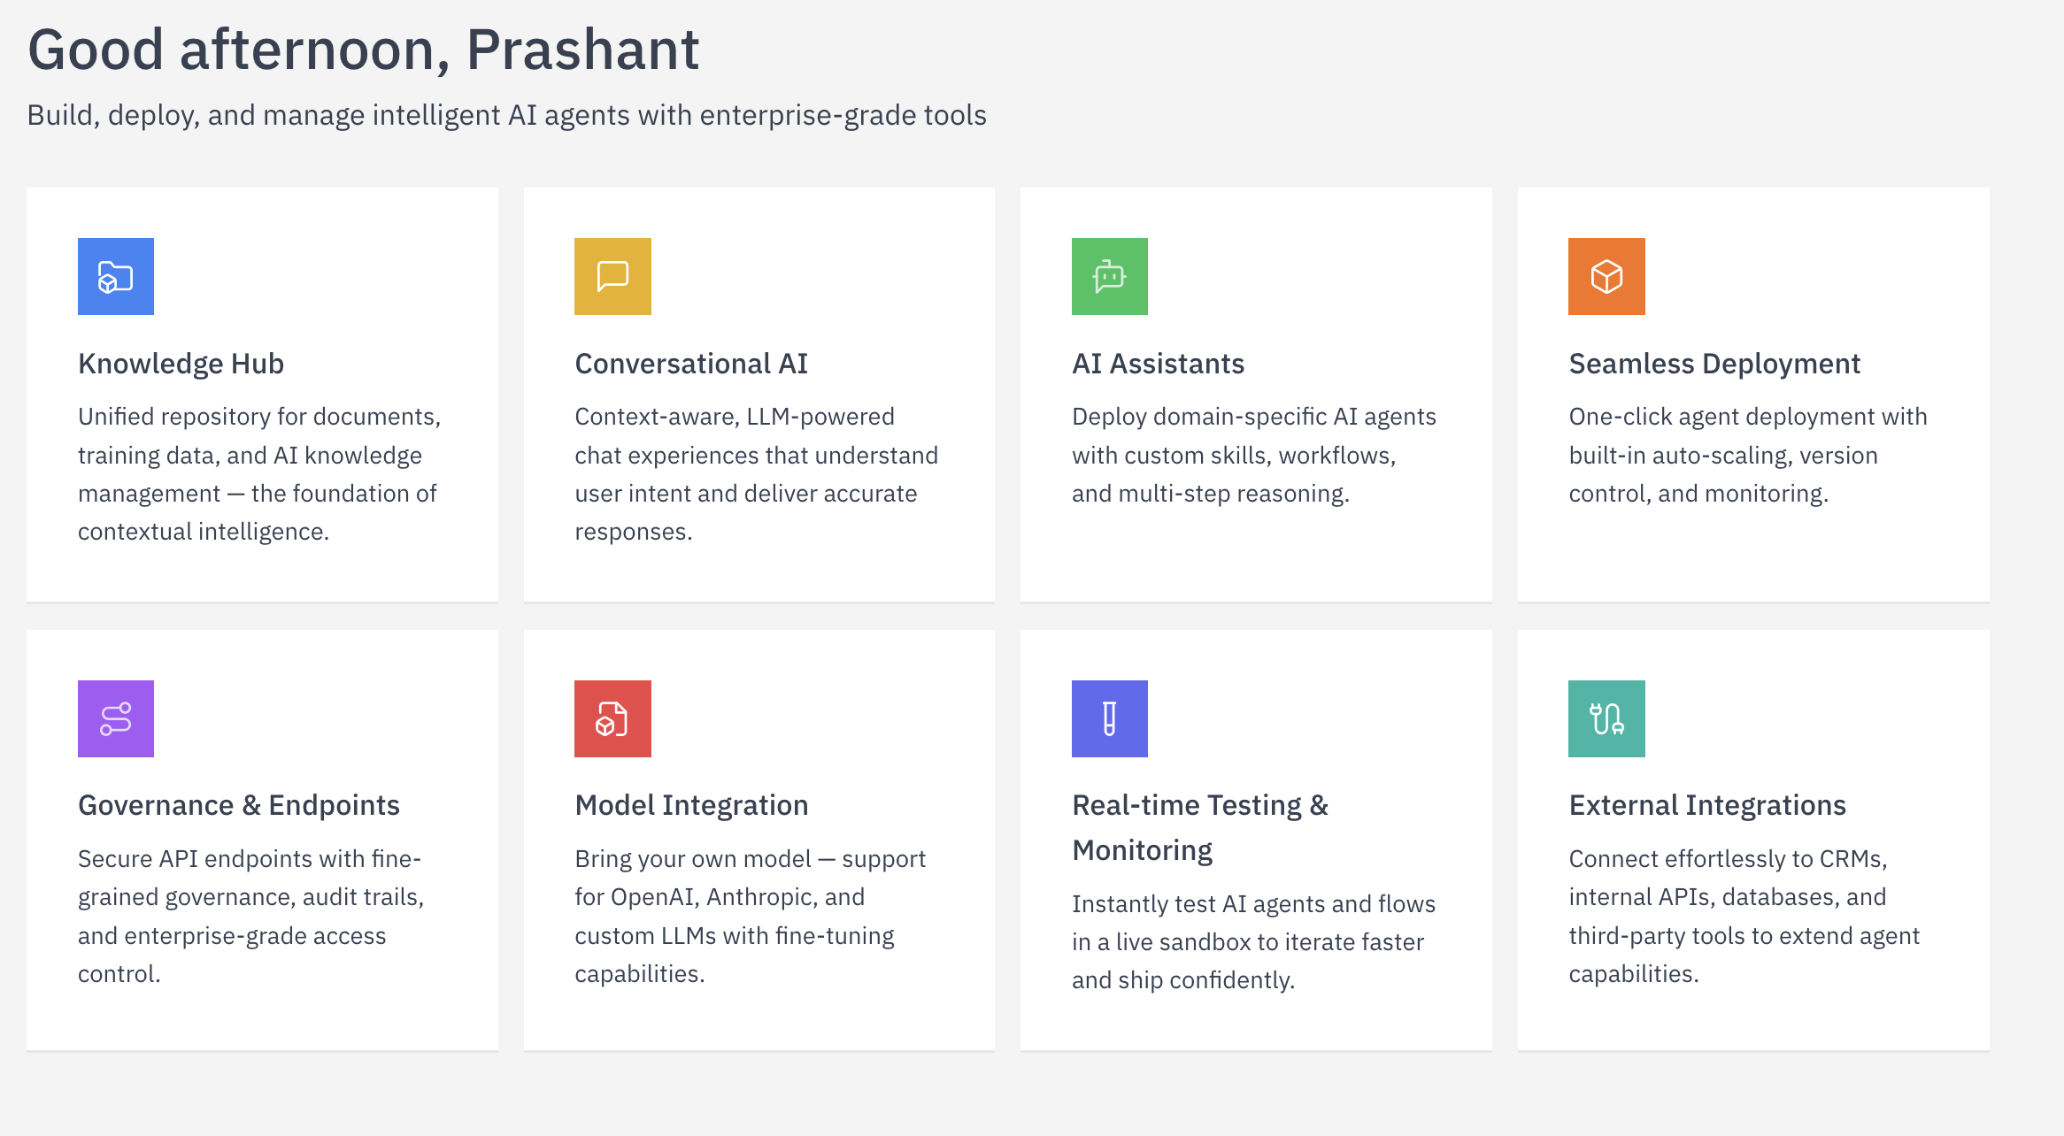Select the AI Assistants chatbot icon
This screenshot has height=1136, width=2064.
coord(1110,276)
